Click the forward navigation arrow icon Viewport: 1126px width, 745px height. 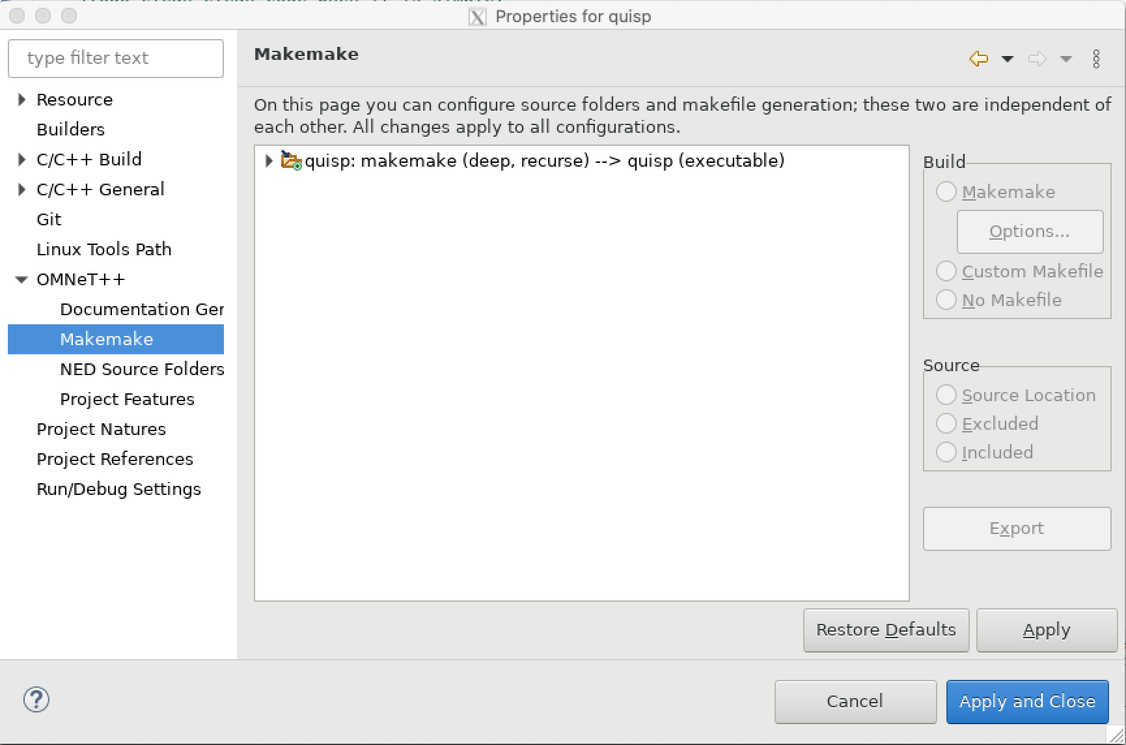click(1036, 58)
